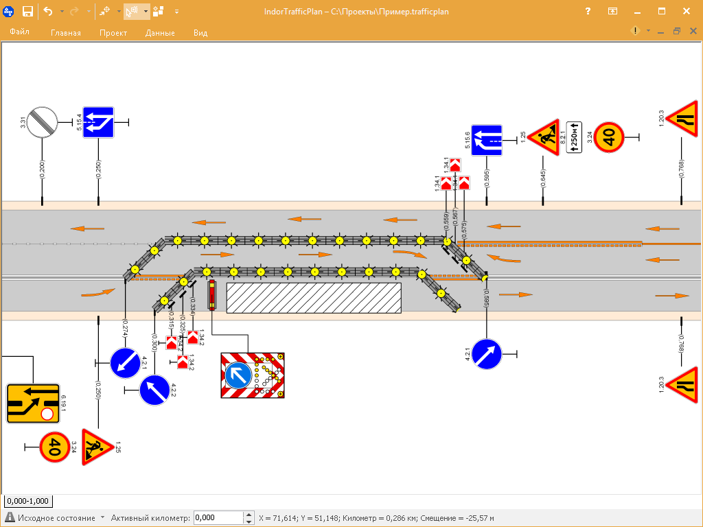
Task: Click the yellow warning notification icon
Action: 636,31
